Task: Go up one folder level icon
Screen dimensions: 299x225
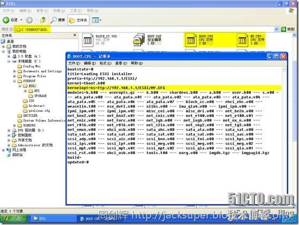Action: [x=43, y=20]
